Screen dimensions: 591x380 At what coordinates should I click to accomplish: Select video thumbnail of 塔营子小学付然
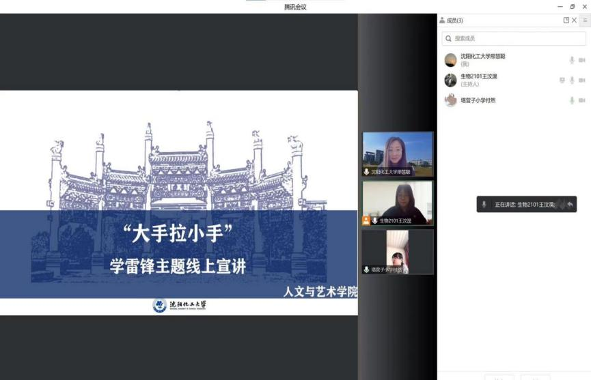398,251
